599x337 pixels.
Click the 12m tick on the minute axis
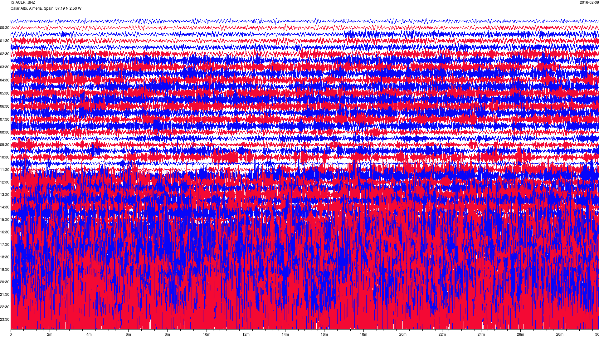[246, 335]
